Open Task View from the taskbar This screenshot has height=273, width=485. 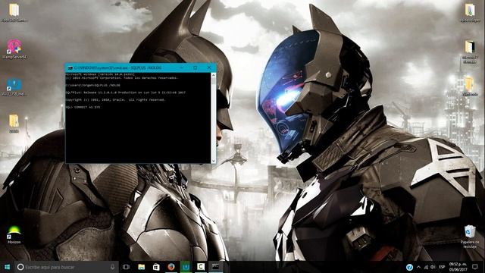[126, 267]
